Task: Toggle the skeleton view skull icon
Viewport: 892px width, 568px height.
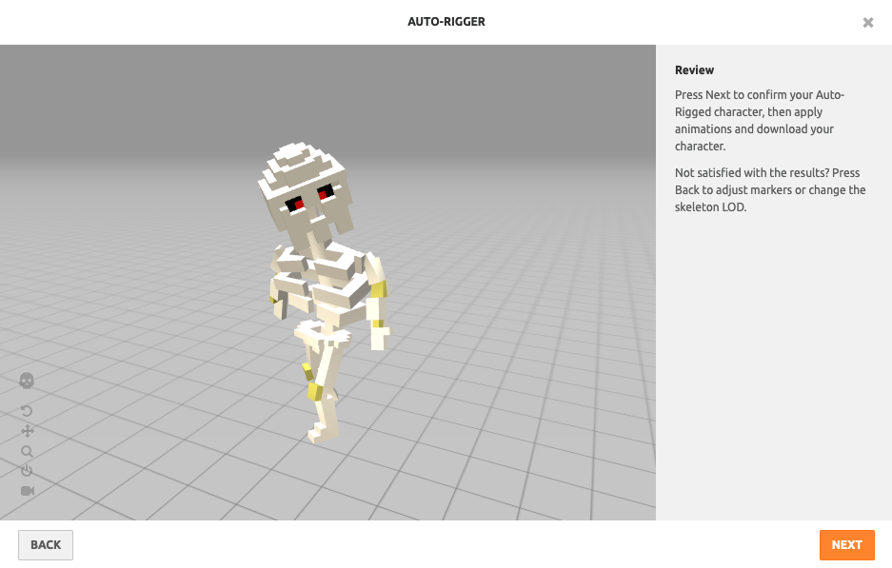Action: click(x=27, y=381)
